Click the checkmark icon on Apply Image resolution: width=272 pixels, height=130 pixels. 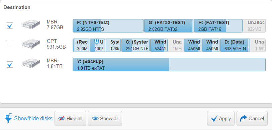pyautogui.click(x=214, y=119)
